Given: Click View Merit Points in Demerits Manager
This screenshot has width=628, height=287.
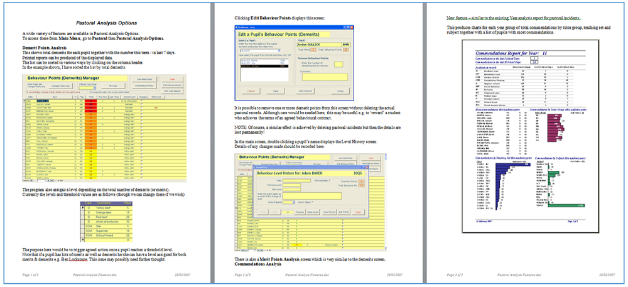Looking at the screenshot, I should [x=144, y=79].
